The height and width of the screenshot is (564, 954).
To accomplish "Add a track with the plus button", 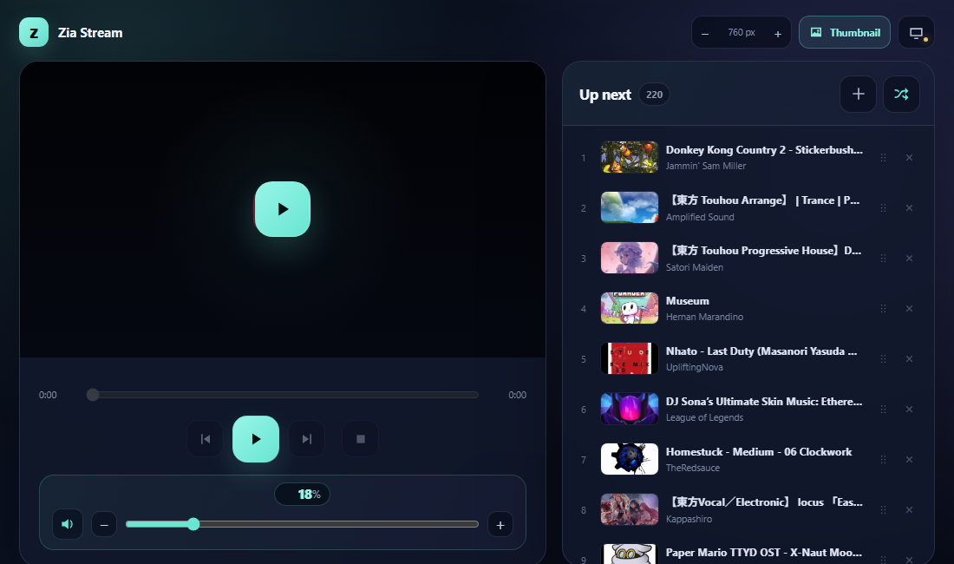I will pyautogui.click(x=858, y=95).
